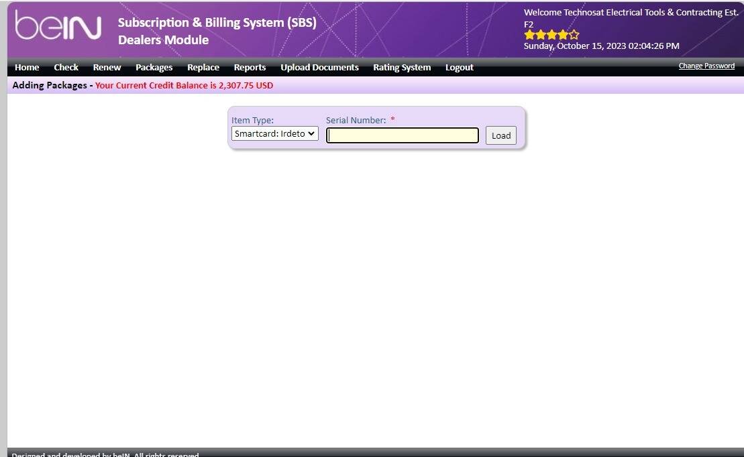This screenshot has width=744, height=457.
Task: Go to the Check menu item
Action: pos(66,68)
